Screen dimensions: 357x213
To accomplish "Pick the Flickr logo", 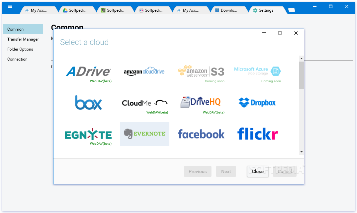I will coord(257,134).
